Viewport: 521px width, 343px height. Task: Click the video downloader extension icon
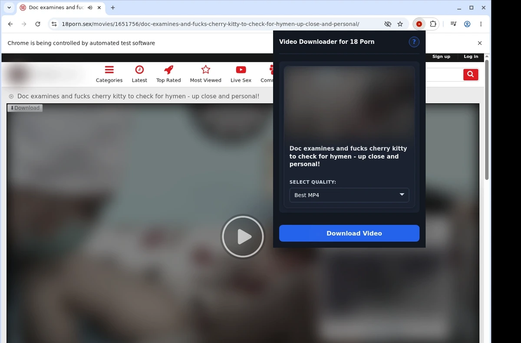pos(419,24)
